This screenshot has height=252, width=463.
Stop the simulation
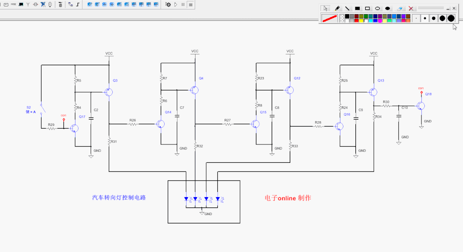(190, 5)
